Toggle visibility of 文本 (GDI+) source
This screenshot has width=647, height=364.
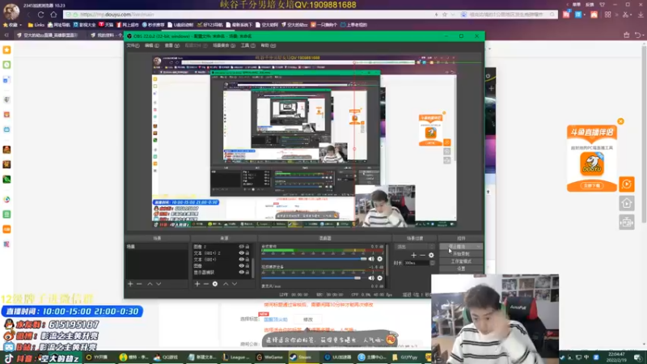[241, 260]
